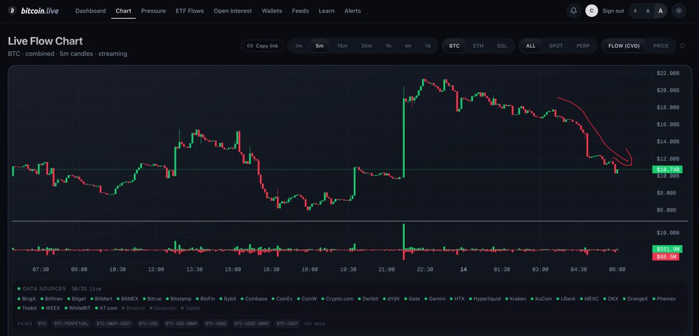Click the BTC-USDT pair chip

pos(288,323)
